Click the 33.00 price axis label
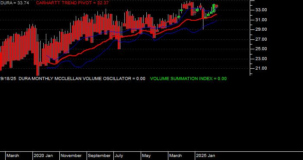Screen dimensions: 303x160 coord(261,10)
